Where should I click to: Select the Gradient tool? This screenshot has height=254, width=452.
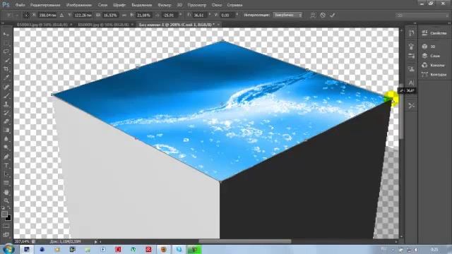(6, 131)
